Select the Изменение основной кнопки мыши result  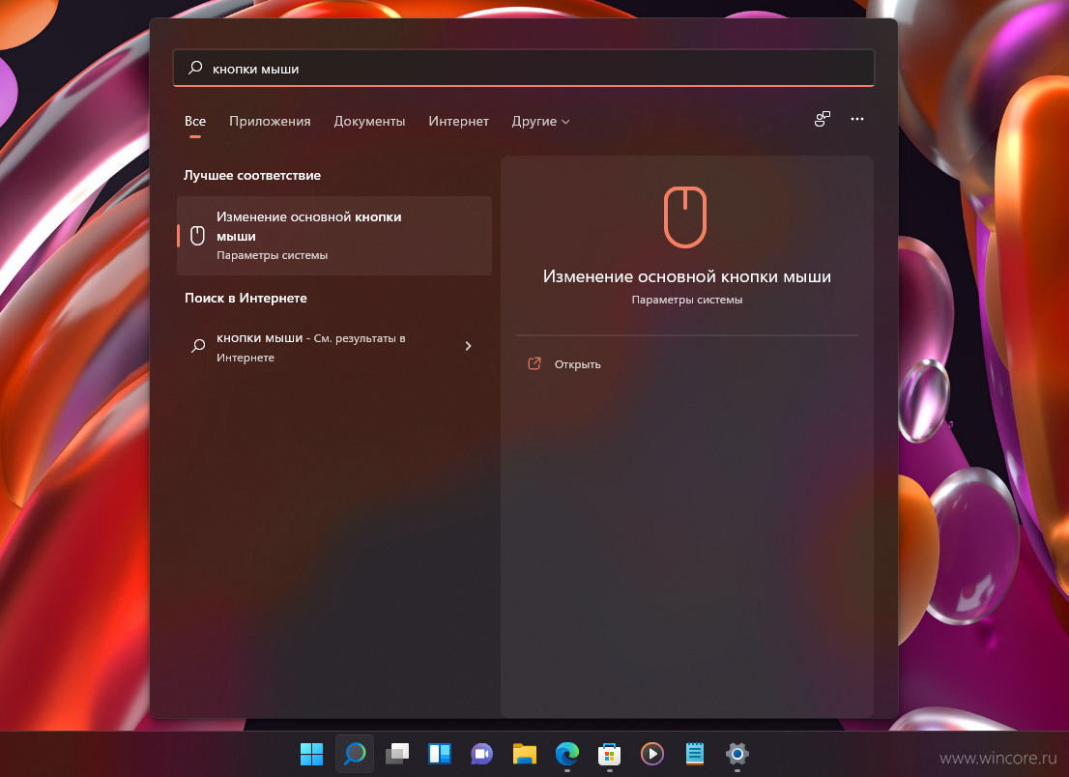(334, 236)
